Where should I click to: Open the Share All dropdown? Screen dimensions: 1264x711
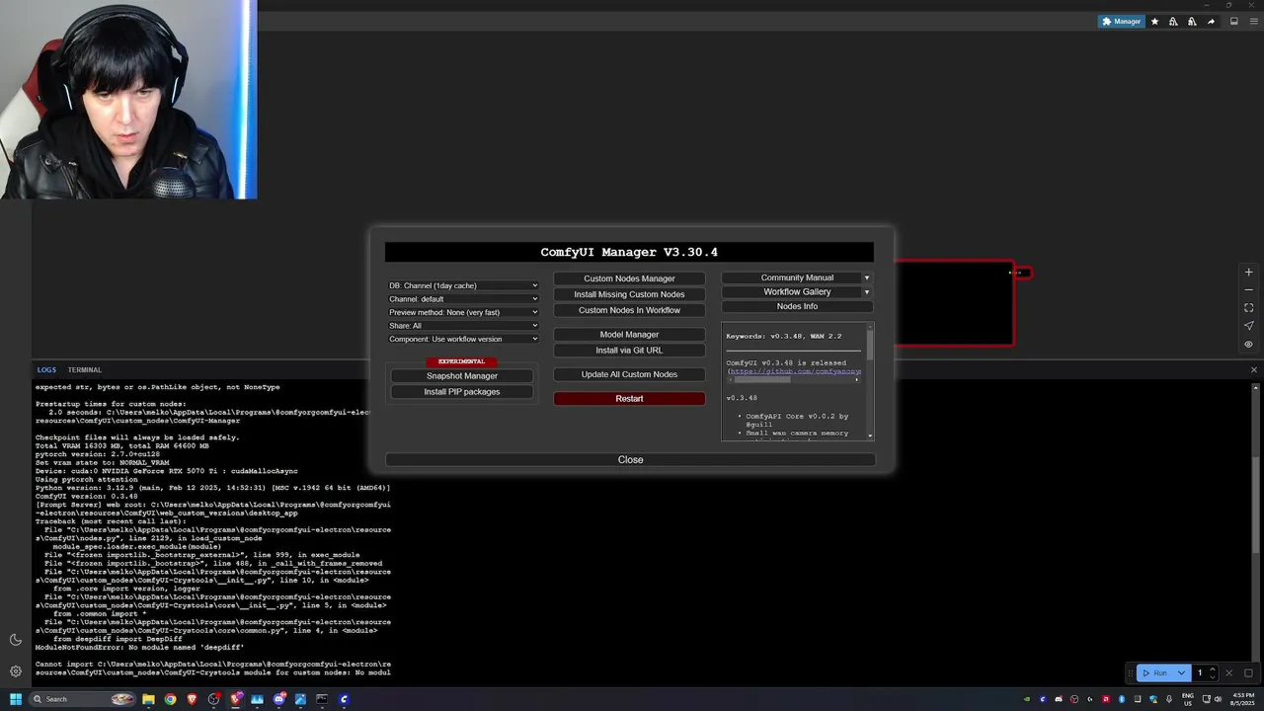pyautogui.click(x=463, y=326)
